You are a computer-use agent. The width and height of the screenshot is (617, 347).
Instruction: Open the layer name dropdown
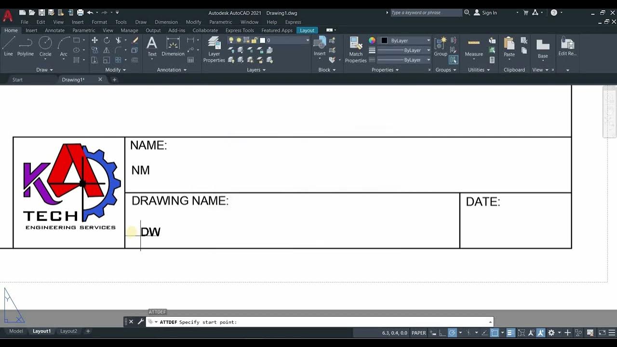(308, 40)
